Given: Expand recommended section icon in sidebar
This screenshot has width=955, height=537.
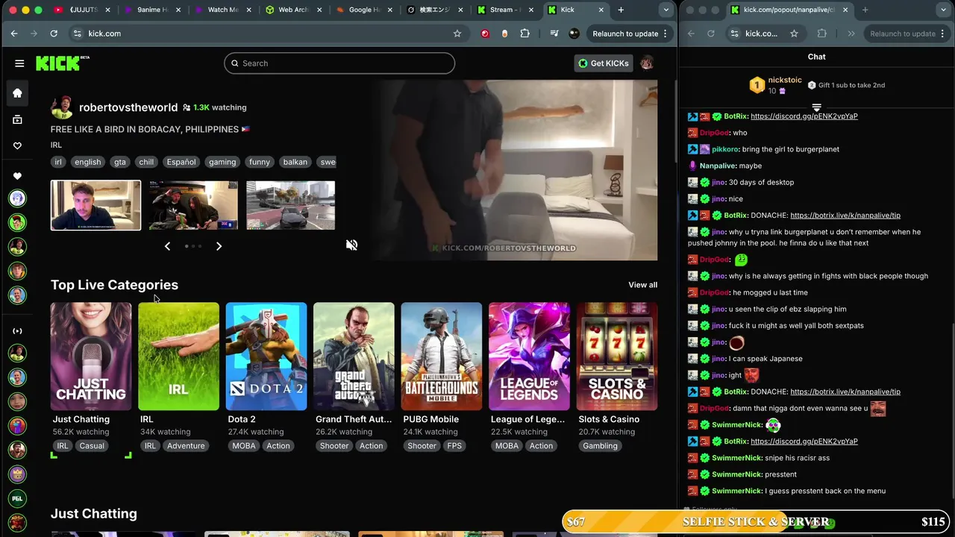Looking at the screenshot, I should [x=17, y=331].
